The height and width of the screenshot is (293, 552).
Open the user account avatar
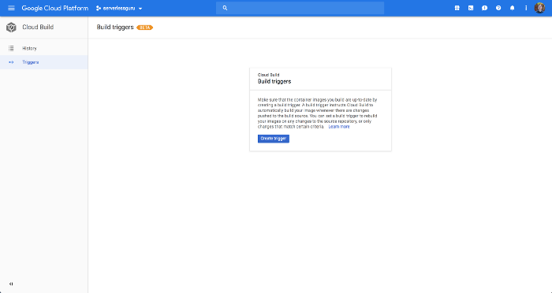click(539, 8)
